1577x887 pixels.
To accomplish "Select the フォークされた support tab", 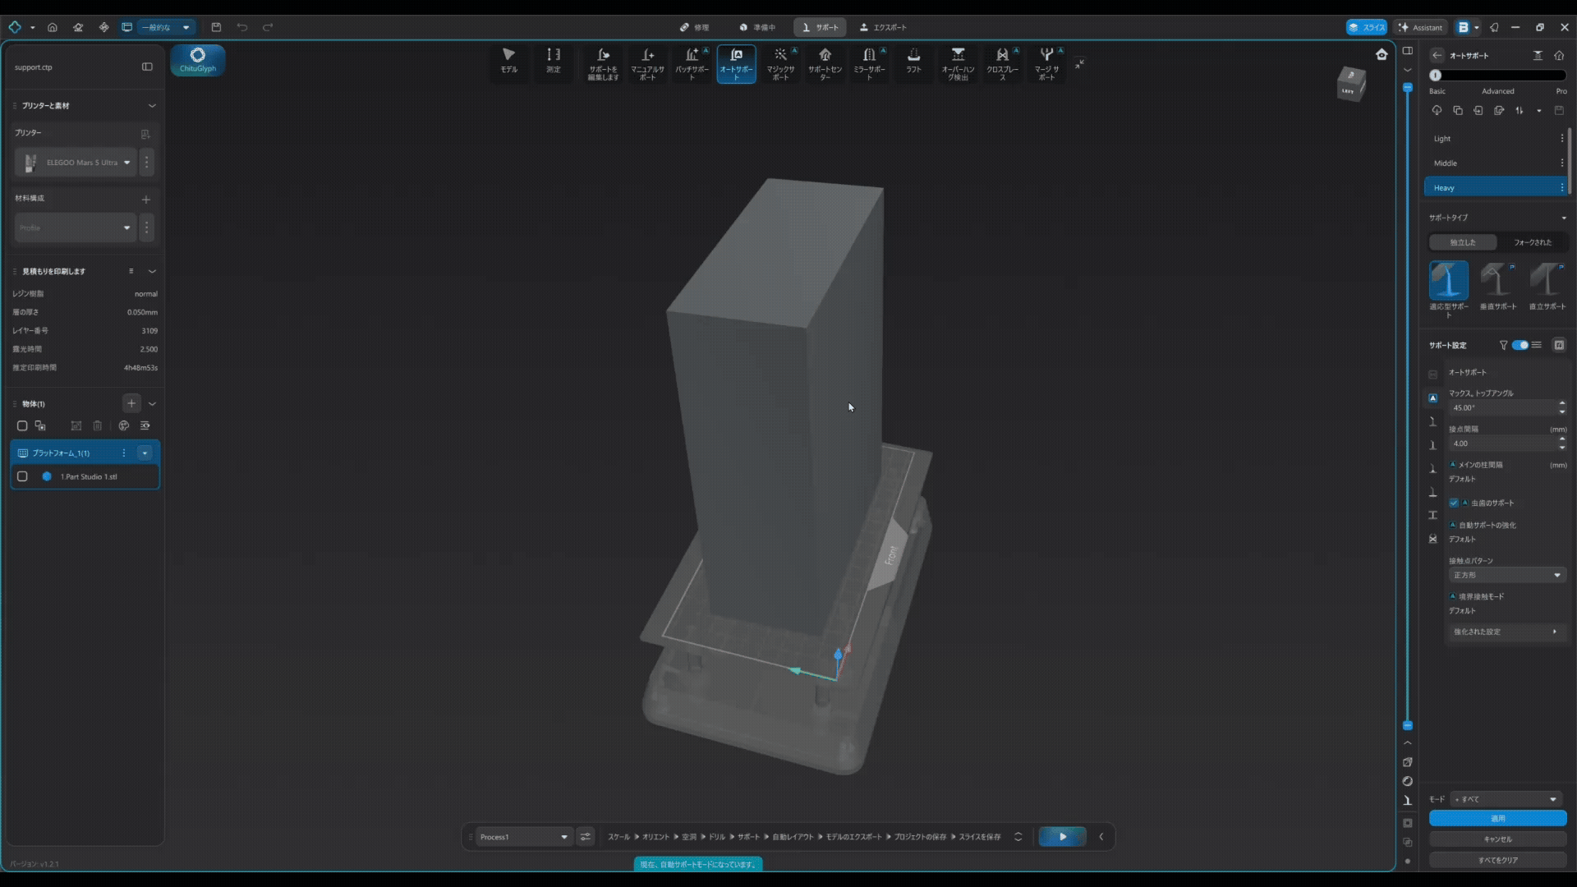I will (x=1533, y=242).
